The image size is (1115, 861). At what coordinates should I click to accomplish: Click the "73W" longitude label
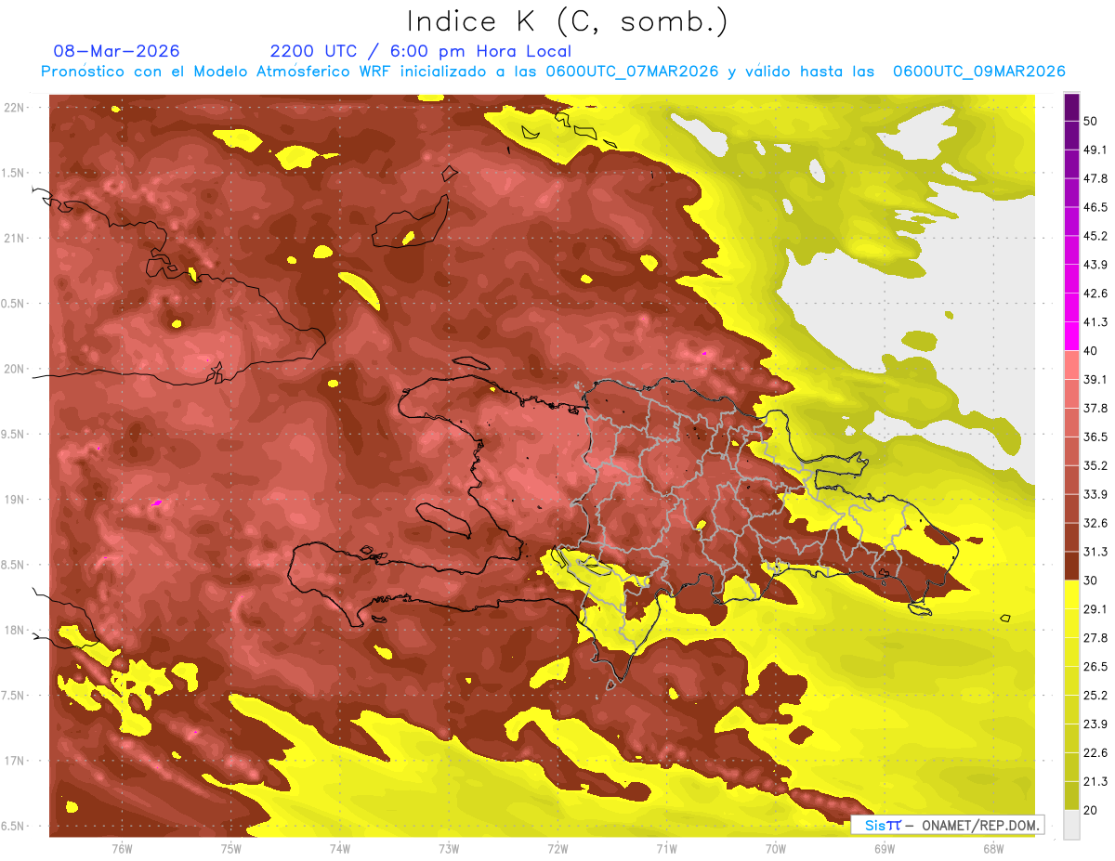click(x=449, y=848)
